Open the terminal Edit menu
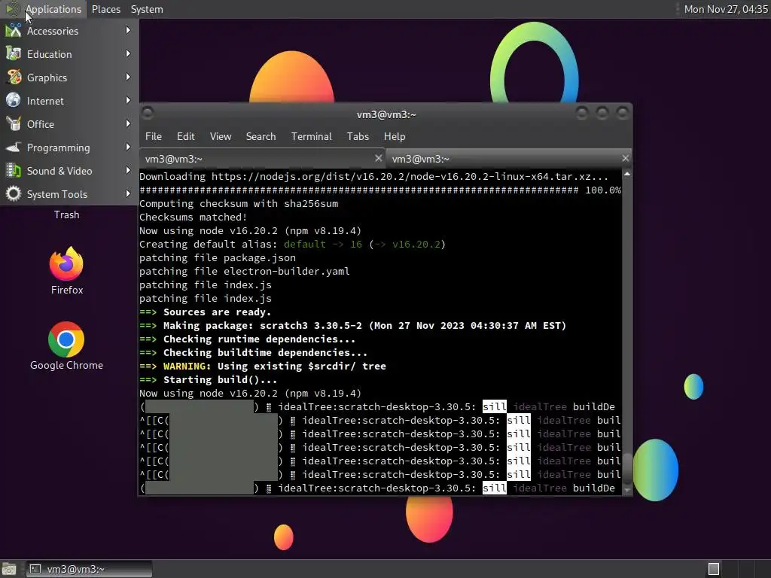Screen dimensions: 771x578 coord(186,137)
